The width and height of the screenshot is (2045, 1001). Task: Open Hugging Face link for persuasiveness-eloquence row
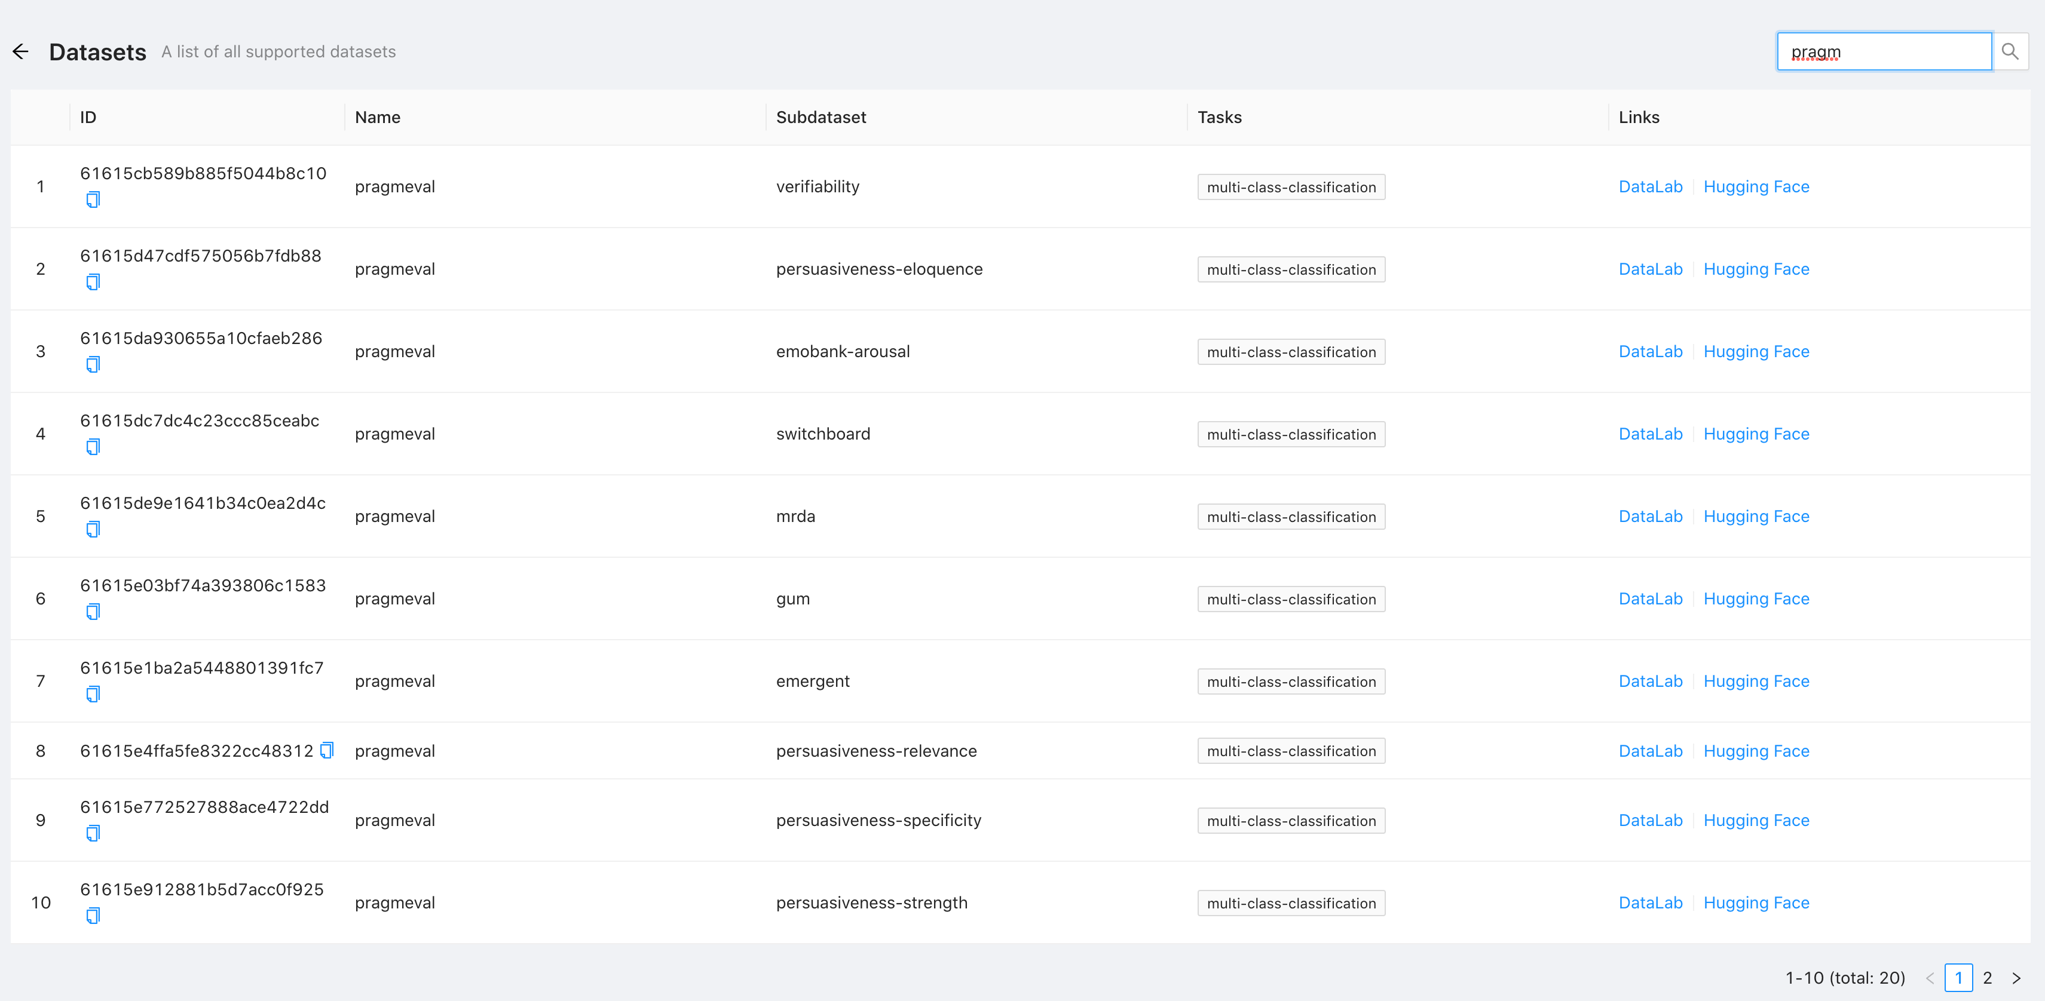point(1757,269)
